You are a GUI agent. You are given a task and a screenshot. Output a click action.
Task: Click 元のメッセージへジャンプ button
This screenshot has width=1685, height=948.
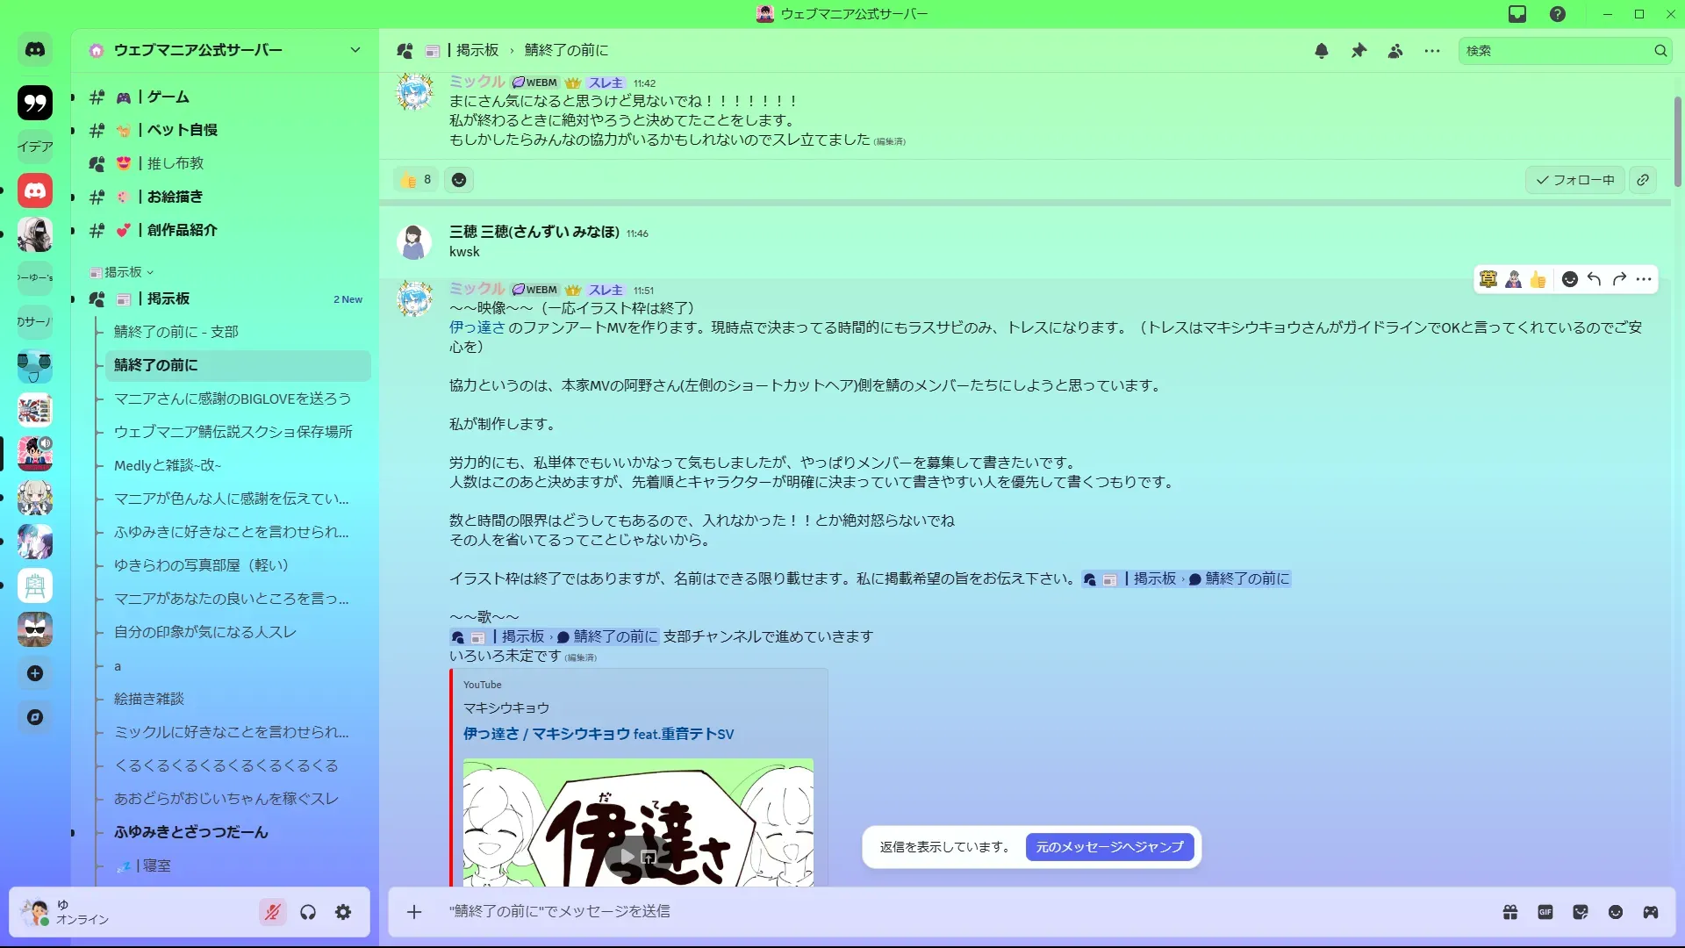click(1109, 847)
